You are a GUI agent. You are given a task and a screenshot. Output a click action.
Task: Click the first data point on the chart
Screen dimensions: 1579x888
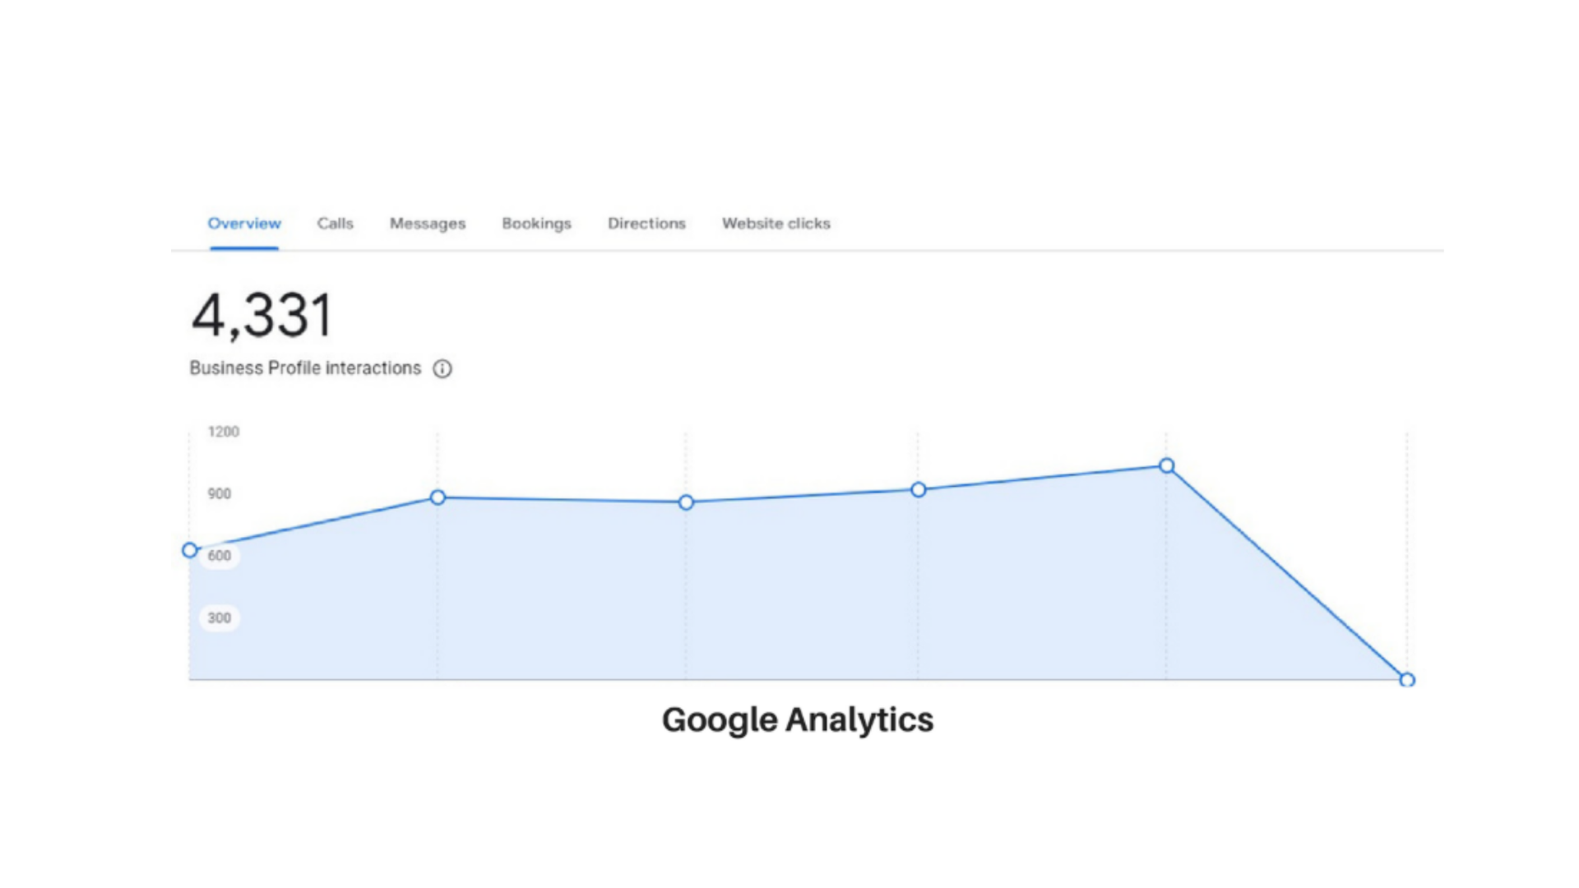pyautogui.click(x=190, y=550)
